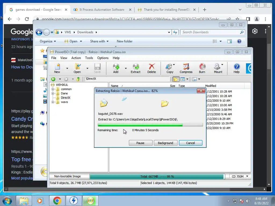Open the Help menu in PowerISO

116,58
